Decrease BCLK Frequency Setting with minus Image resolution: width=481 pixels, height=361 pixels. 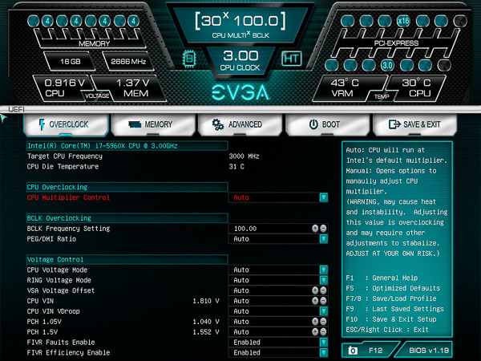tap(323, 229)
